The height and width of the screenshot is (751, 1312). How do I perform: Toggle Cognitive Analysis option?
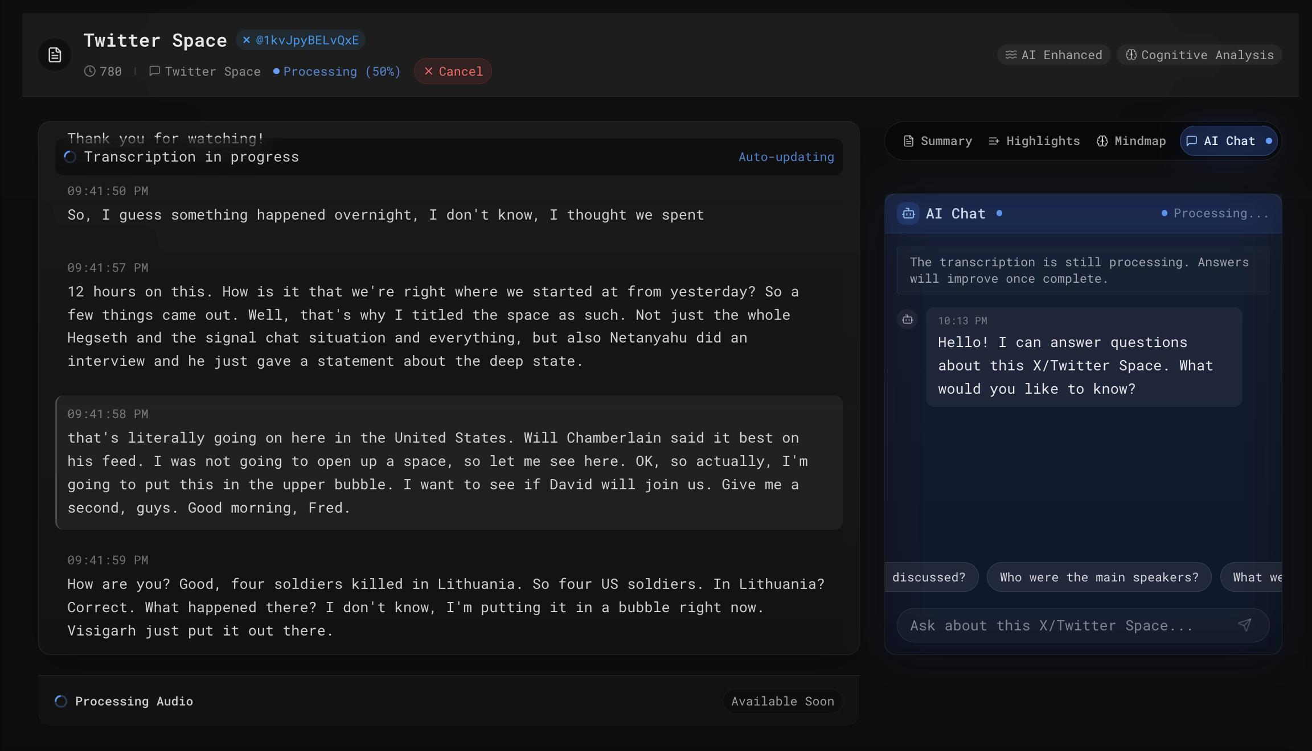(x=1199, y=55)
